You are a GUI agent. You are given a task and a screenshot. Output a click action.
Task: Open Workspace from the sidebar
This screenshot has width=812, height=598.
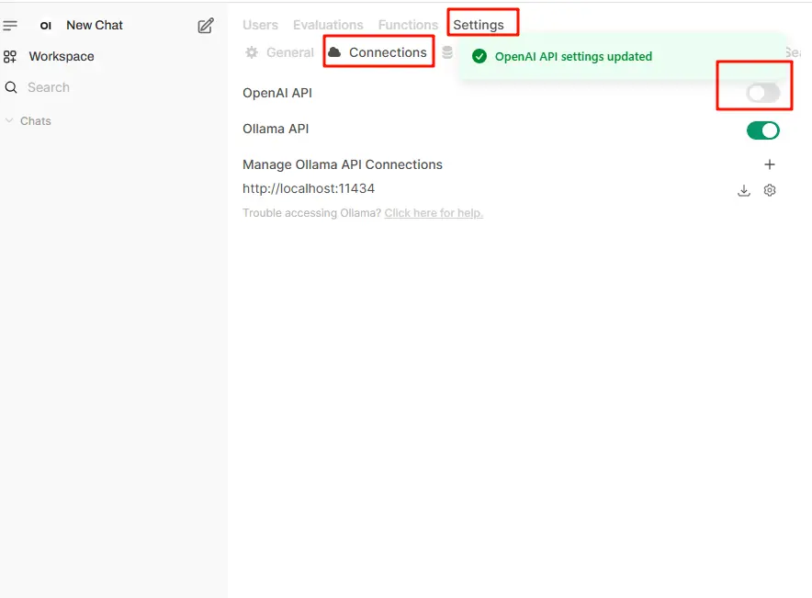coord(61,57)
